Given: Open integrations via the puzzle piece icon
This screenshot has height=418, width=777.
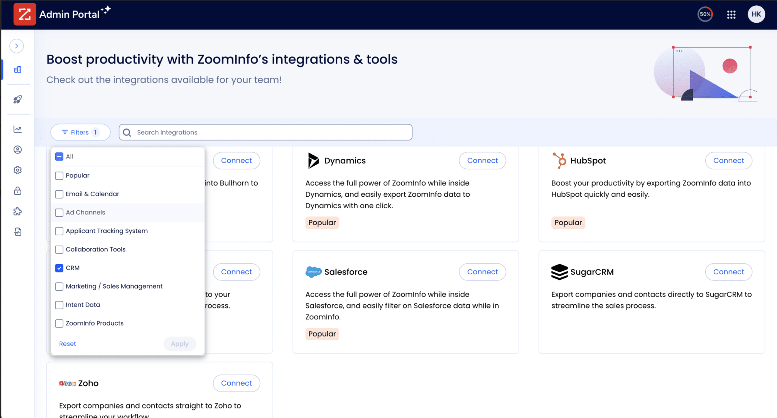Looking at the screenshot, I should point(17,211).
